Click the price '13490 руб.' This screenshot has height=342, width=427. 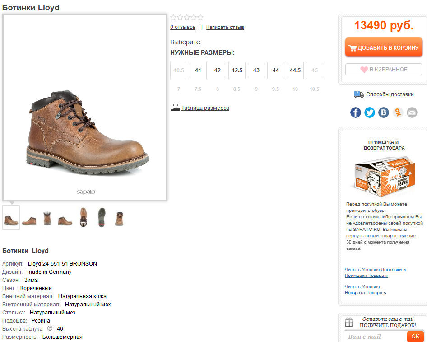point(384,25)
